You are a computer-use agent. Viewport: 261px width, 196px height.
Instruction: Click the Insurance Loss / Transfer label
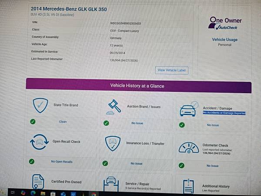(145, 143)
